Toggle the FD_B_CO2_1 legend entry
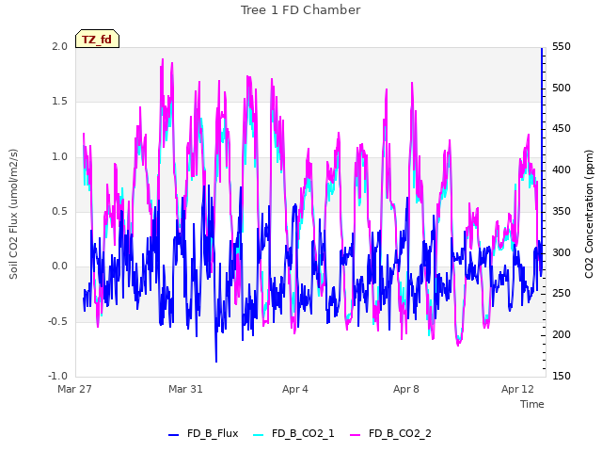The image size is (602, 452). tap(293, 433)
